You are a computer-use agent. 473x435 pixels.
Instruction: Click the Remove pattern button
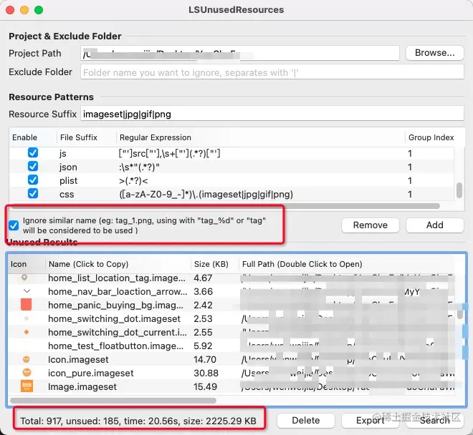(371, 225)
